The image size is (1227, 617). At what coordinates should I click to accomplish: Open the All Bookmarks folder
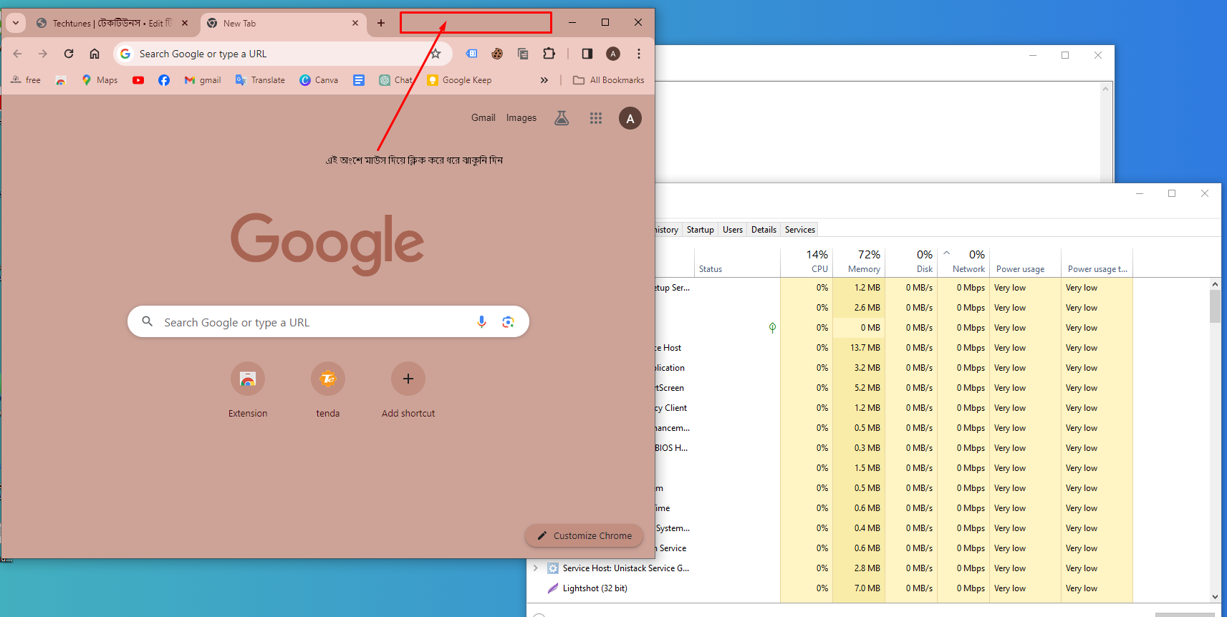coord(609,80)
